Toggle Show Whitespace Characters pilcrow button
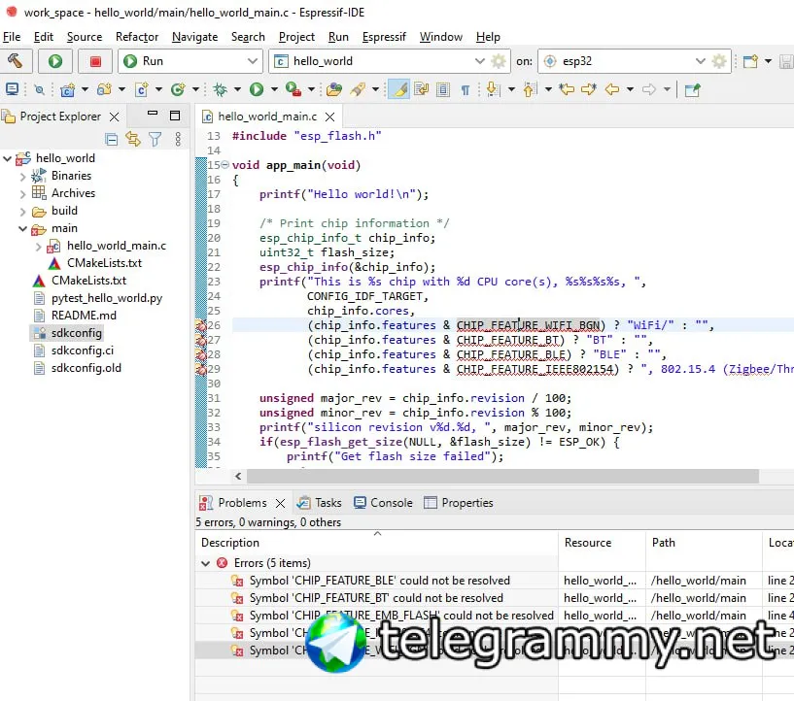Screen dimensions: 794x701 pos(466,89)
